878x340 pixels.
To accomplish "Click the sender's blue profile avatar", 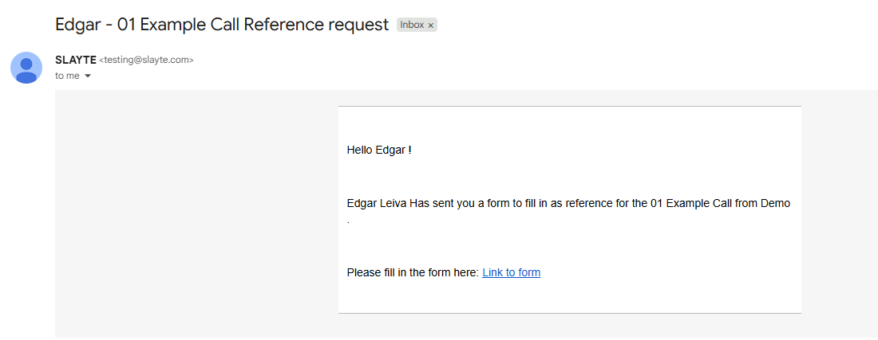I will click(26, 68).
